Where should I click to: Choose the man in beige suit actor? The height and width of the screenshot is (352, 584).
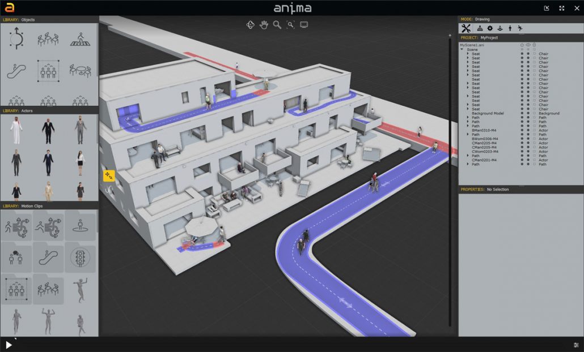48,191
